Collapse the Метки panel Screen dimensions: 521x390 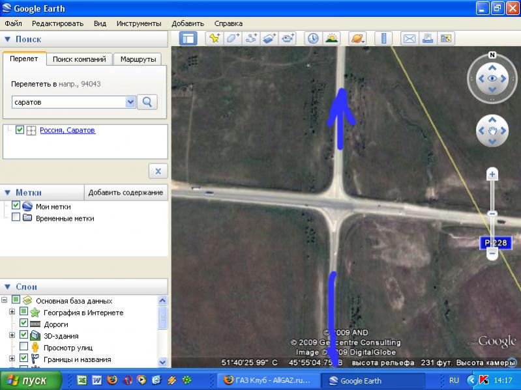tap(8, 193)
